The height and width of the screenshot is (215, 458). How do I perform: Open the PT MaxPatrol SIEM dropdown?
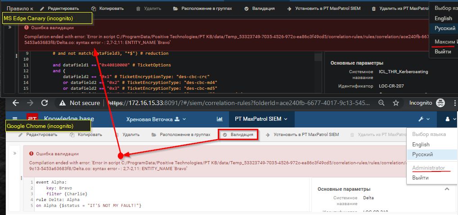[x=261, y=119]
